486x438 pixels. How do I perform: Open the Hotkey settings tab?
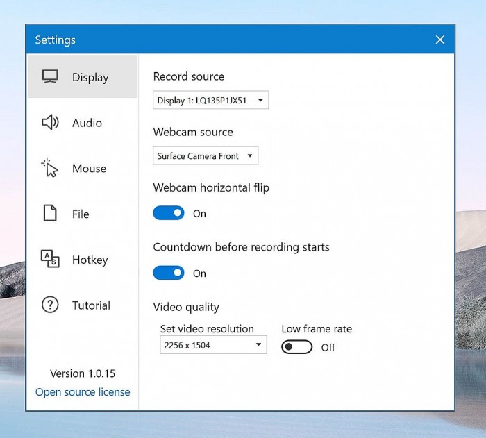click(90, 260)
